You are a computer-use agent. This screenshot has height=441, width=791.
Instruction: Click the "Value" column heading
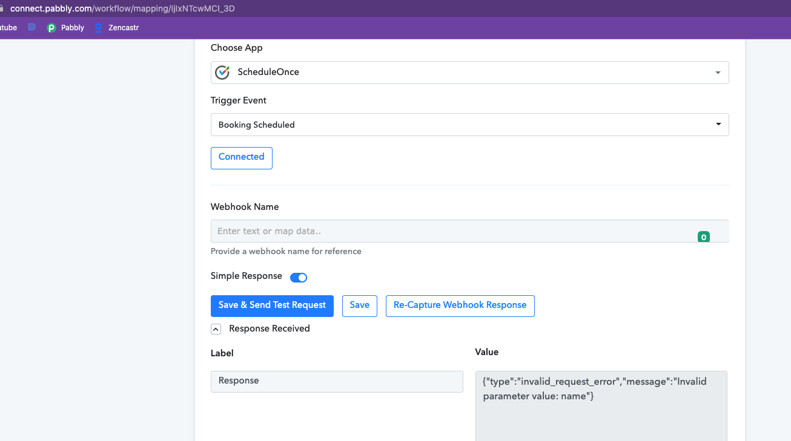coord(487,352)
